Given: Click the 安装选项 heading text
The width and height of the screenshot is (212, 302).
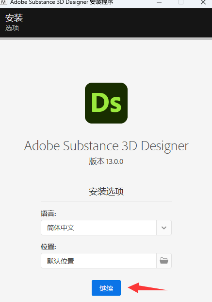Looking at the screenshot, I should [x=106, y=192].
